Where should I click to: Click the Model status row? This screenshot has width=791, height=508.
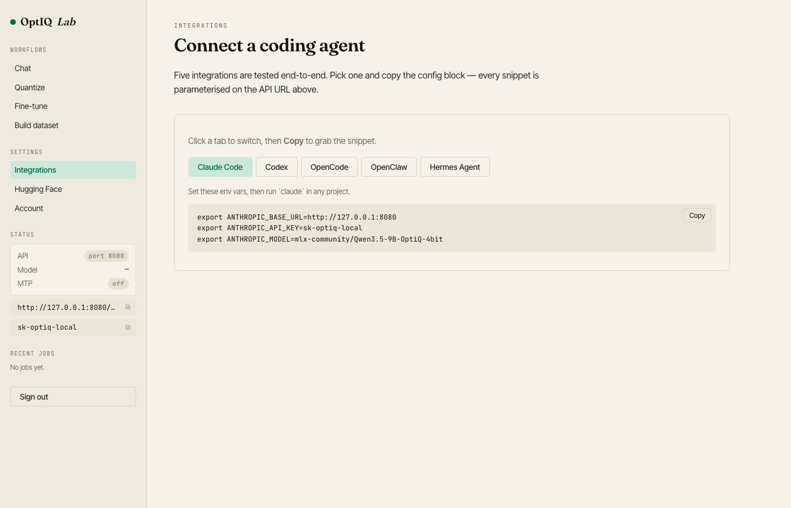pos(73,270)
